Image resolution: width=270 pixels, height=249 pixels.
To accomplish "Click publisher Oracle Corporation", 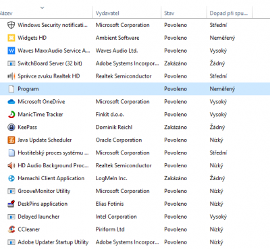I will (x=119, y=140).
